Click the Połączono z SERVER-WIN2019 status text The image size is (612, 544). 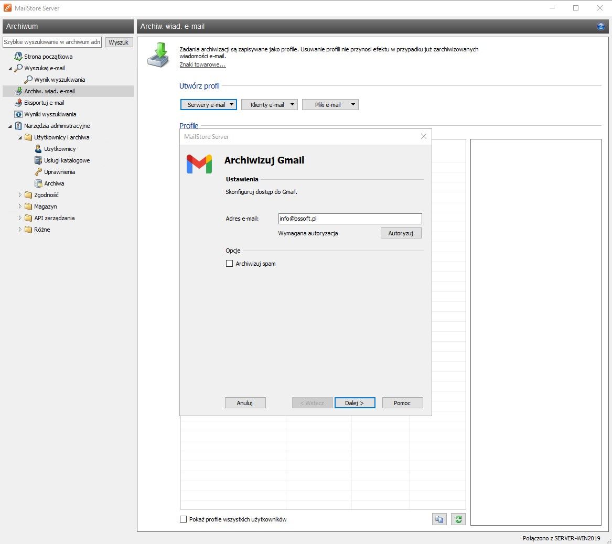point(561,538)
